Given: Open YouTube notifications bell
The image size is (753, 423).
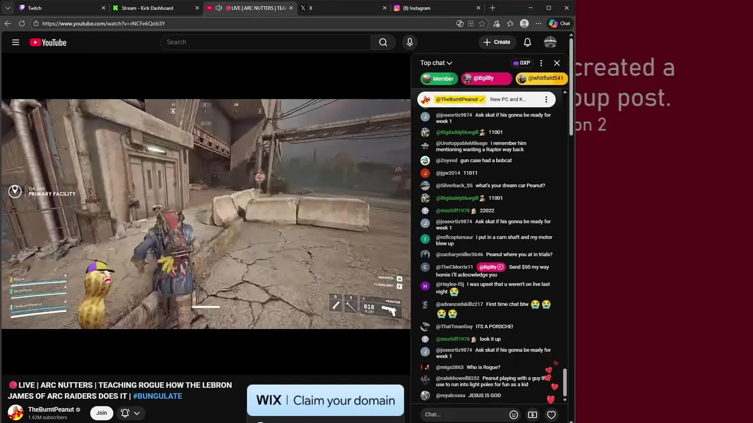Looking at the screenshot, I should [528, 42].
